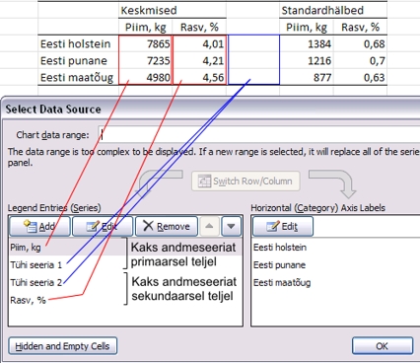Select the Eesti maatõug axis label
The height and width of the screenshot is (363, 420).
(282, 282)
